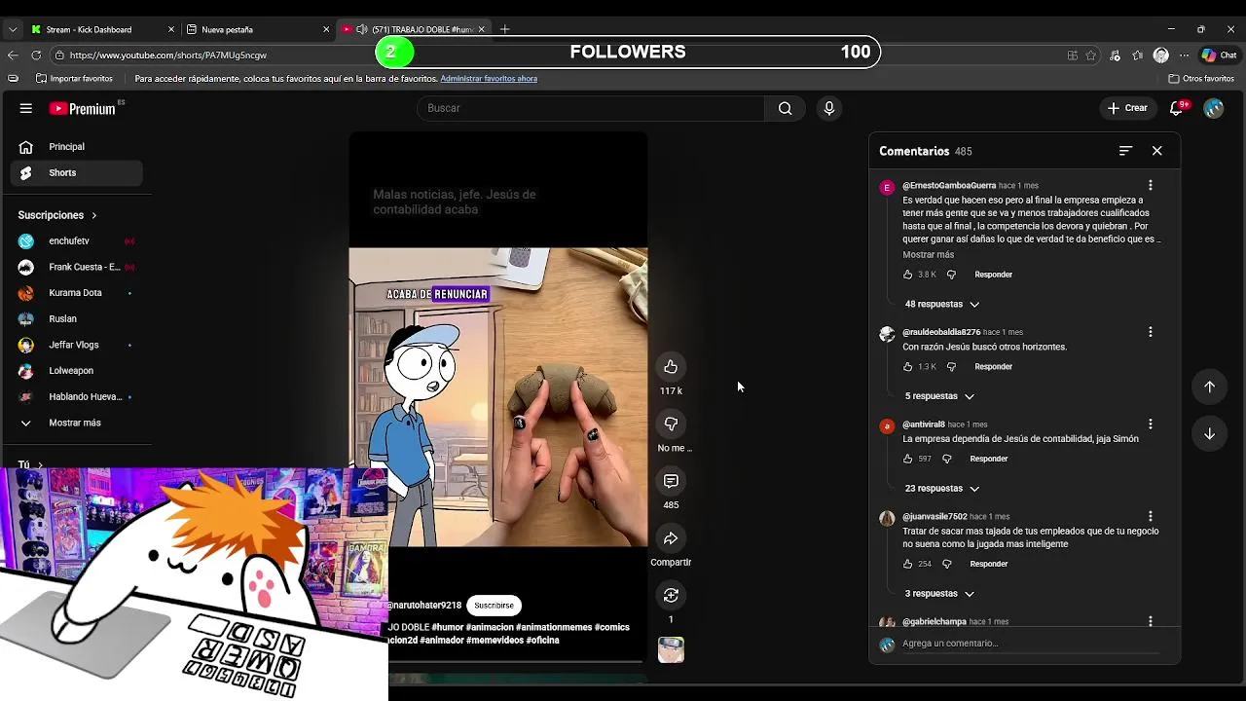
Task: Expand 5 respuestas replies
Action: tap(939, 396)
